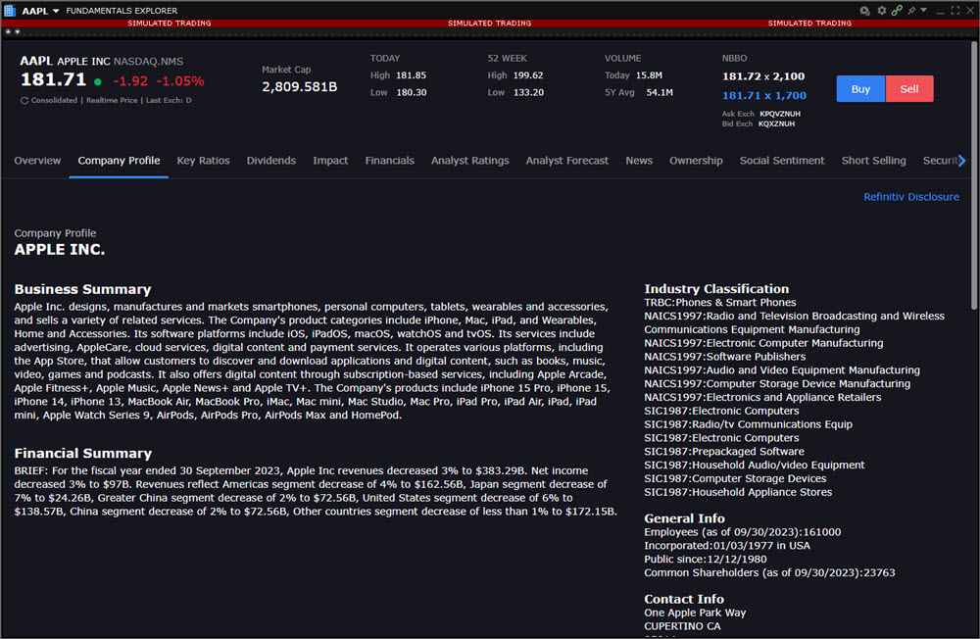
Task: Click the green status dot beside 181.71
Action: [97, 81]
